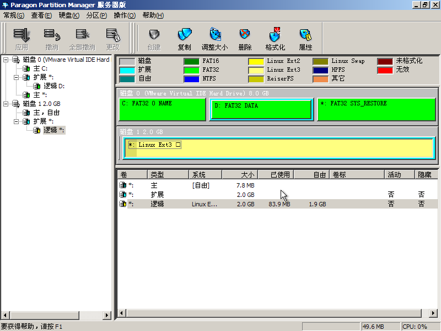
Task: Collapse the 扩展 node under 磁盘 0
Action: coord(16,77)
